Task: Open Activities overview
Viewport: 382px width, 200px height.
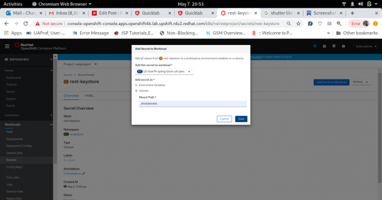Action: click(x=13, y=4)
